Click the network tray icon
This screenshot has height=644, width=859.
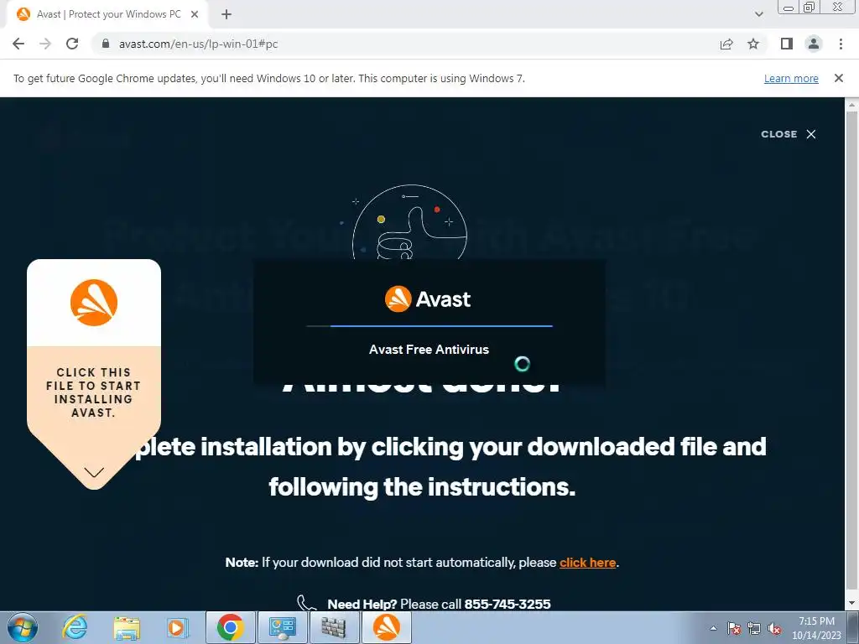click(754, 628)
